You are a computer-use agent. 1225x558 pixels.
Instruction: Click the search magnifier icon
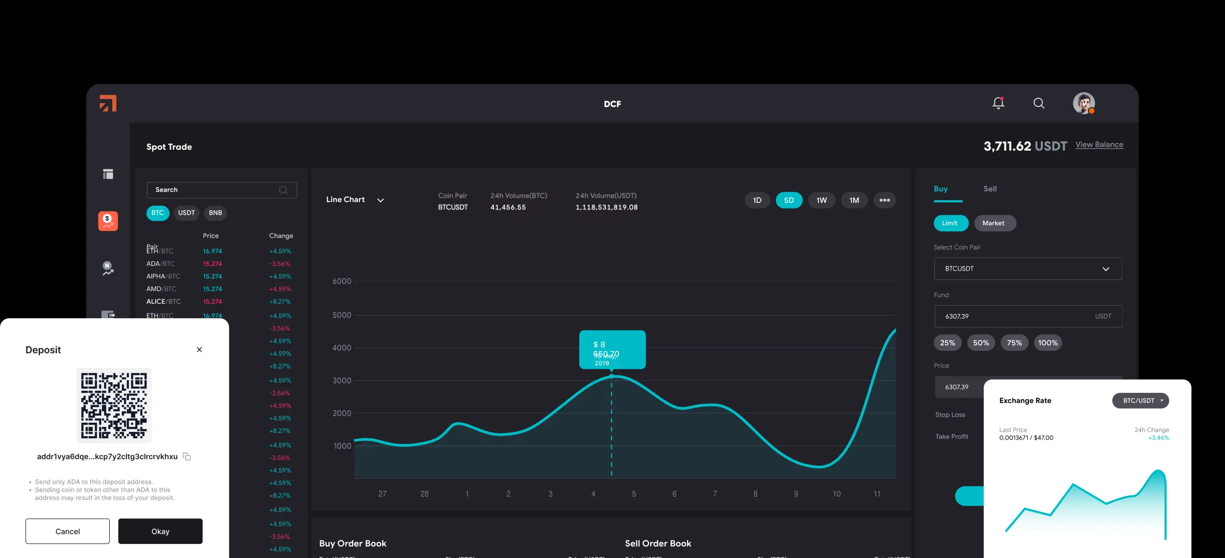pos(1038,103)
